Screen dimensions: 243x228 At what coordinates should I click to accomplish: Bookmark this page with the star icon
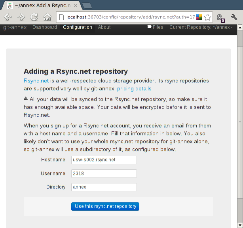pyautogui.click(x=207, y=17)
